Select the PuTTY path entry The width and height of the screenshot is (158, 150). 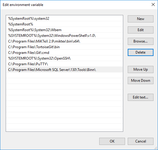pyautogui.click(x=64, y=64)
